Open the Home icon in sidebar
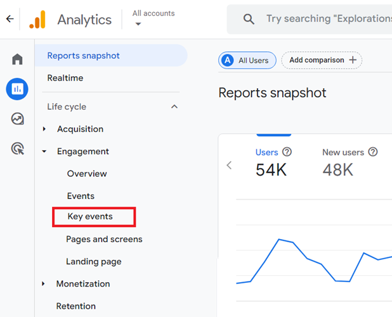Viewport: 392px width, 317px height. pos(17,60)
